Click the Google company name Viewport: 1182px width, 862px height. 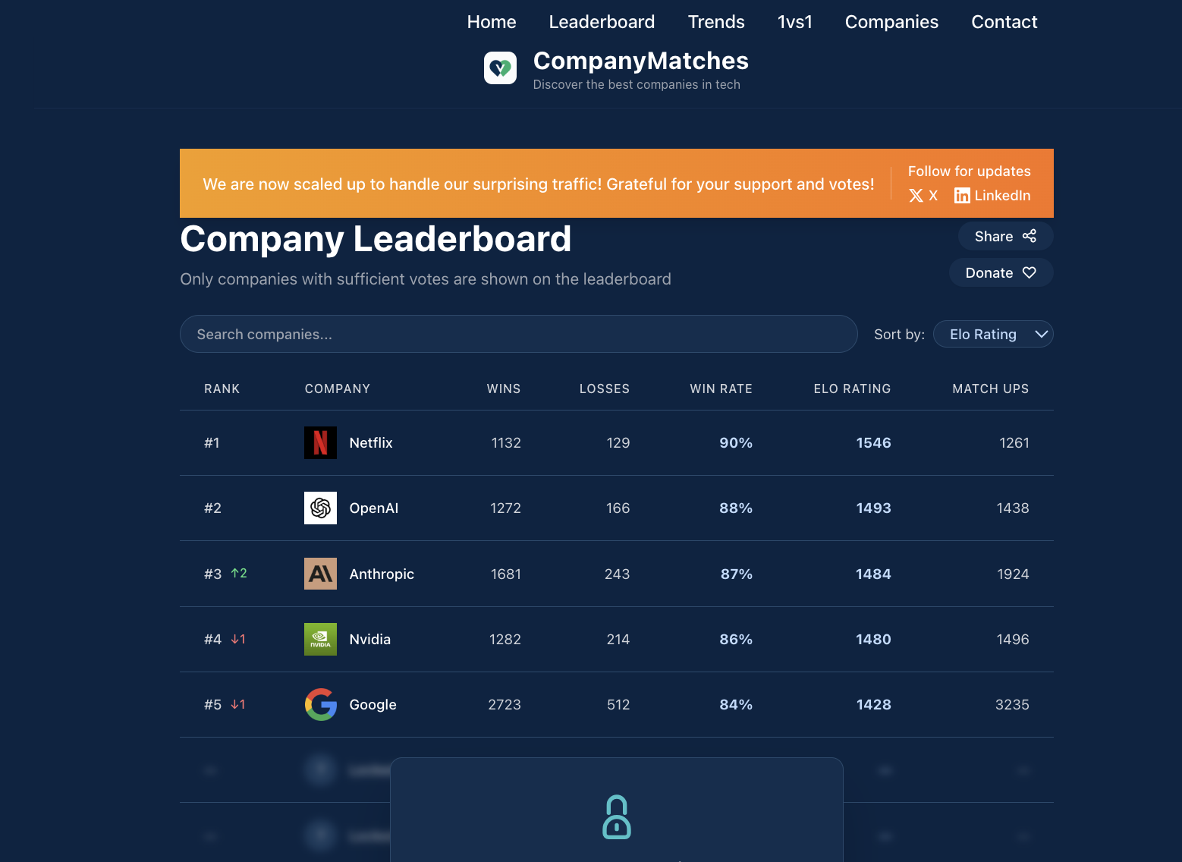(x=373, y=704)
